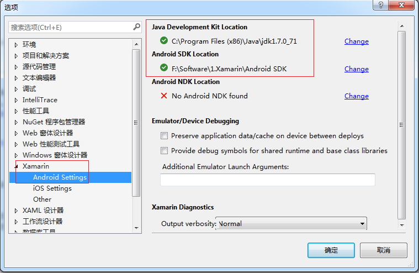This screenshot has width=419, height=273.
Task: Expand the Web 性能测试工具 node
Action: [x=16, y=144]
